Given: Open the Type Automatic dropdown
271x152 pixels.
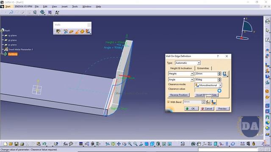Looking at the screenshot, I should [199, 63].
